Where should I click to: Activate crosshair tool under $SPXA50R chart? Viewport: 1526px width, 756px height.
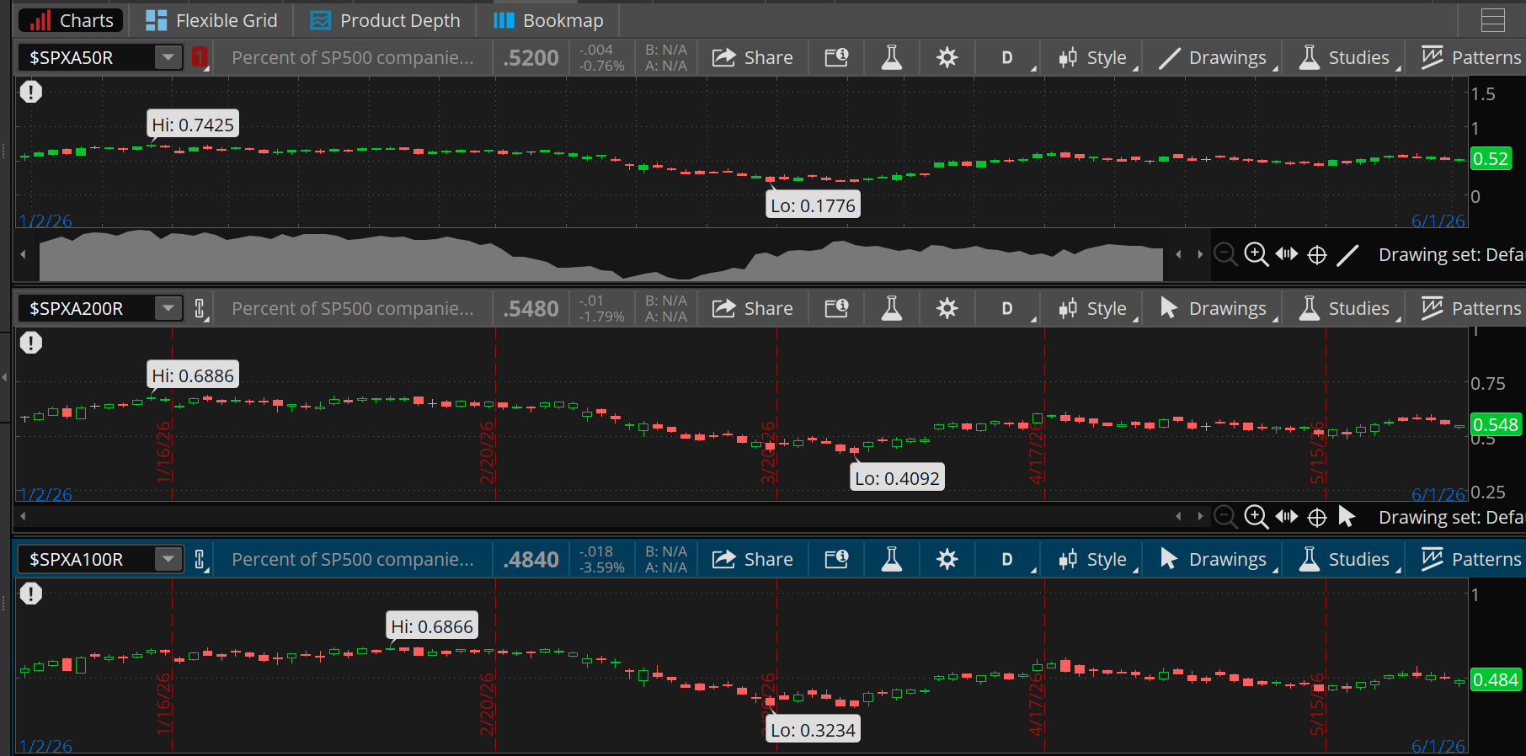(1317, 254)
